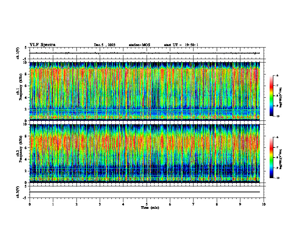
Task: Select the date text "Dec. 5, 2023"
Action: point(105,45)
